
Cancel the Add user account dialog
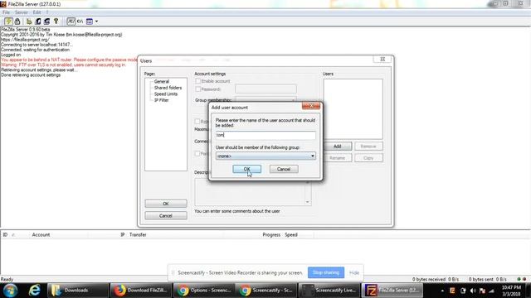pyautogui.click(x=284, y=169)
